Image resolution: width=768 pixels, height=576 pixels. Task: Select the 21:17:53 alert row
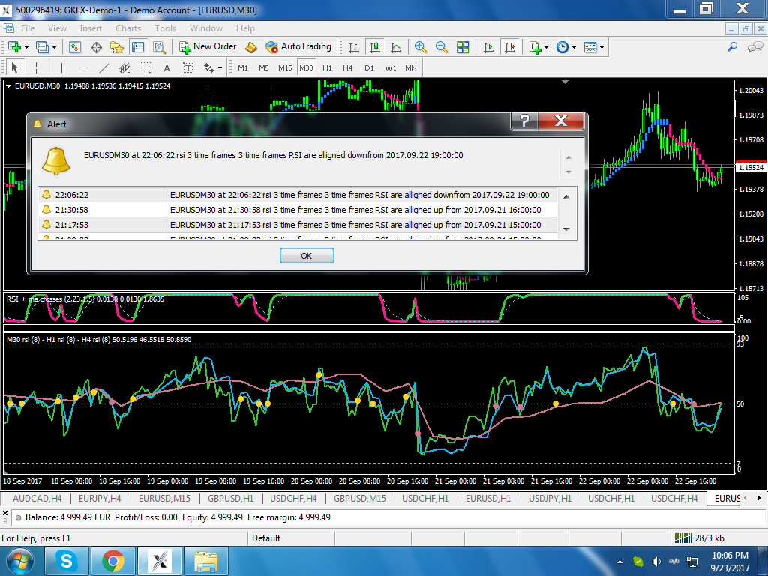tap(298, 225)
